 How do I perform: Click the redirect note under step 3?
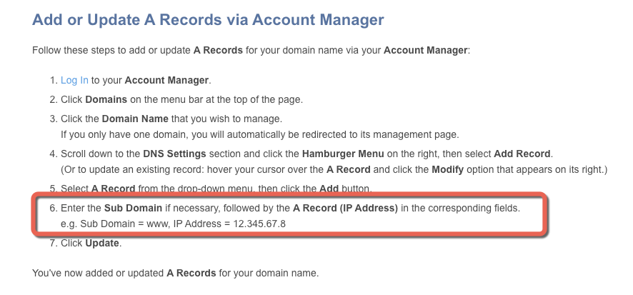[260, 134]
